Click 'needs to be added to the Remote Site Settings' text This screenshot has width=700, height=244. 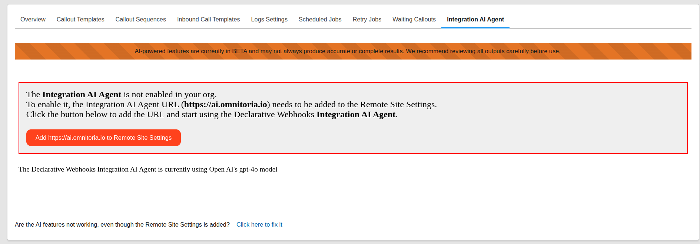pyautogui.click(x=354, y=105)
